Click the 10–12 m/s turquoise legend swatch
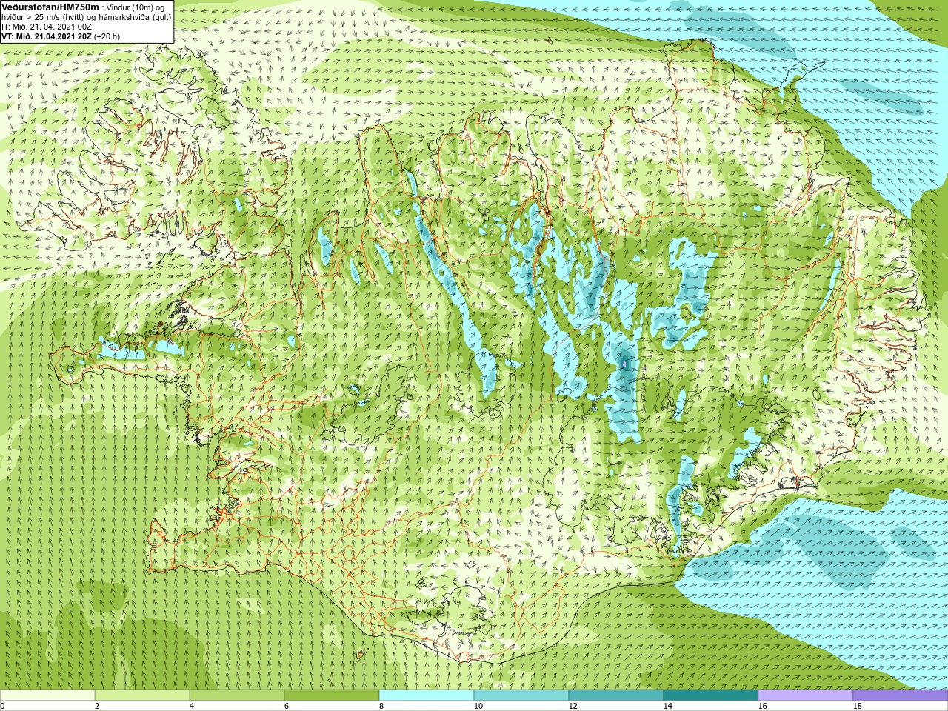The image size is (948, 711). (521, 695)
